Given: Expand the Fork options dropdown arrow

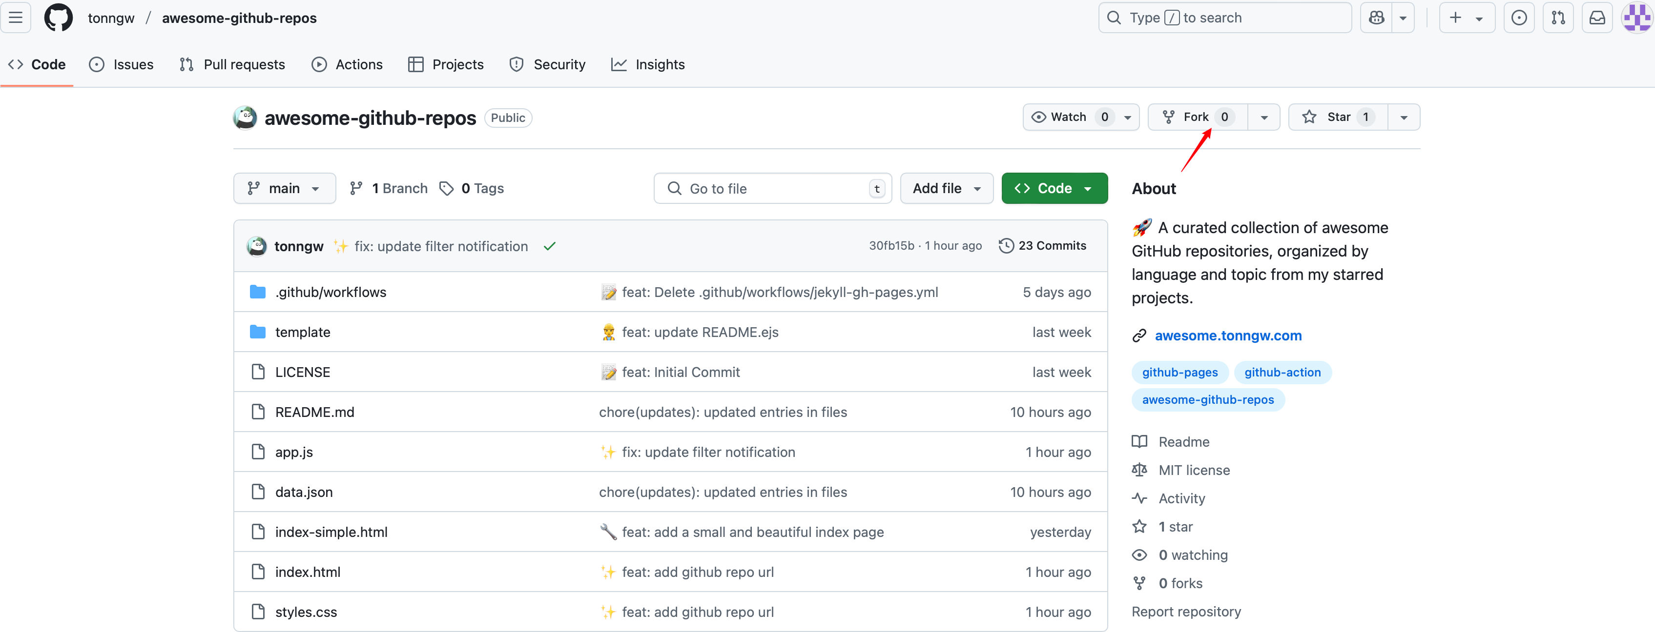Looking at the screenshot, I should click(x=1264, y=118).
